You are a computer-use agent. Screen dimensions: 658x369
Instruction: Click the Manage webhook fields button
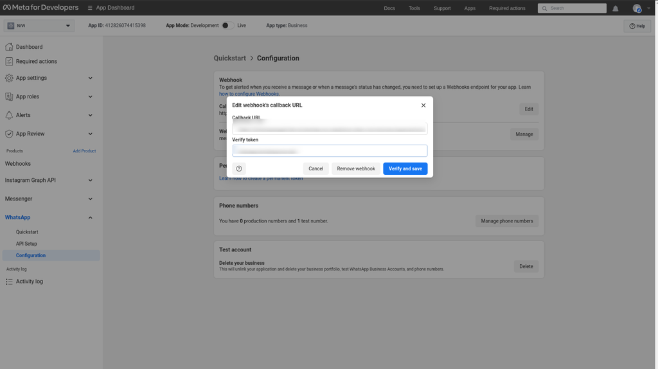click(524, 134)
